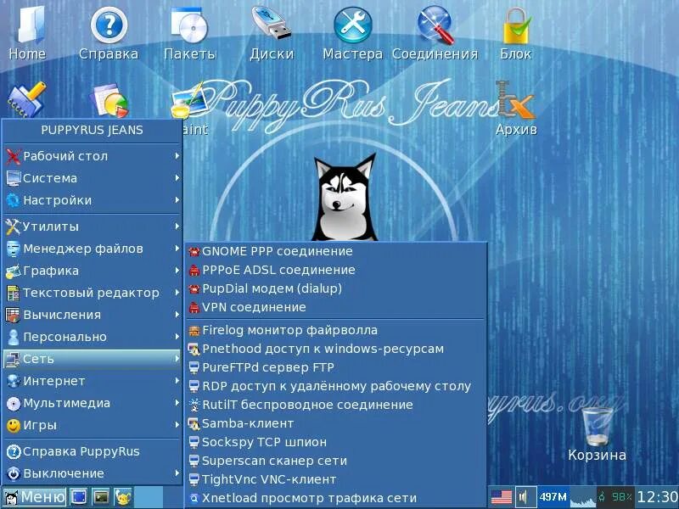679x509 pixels.
Task: Open the Утилиты submenu
Action: pos(92,227)
